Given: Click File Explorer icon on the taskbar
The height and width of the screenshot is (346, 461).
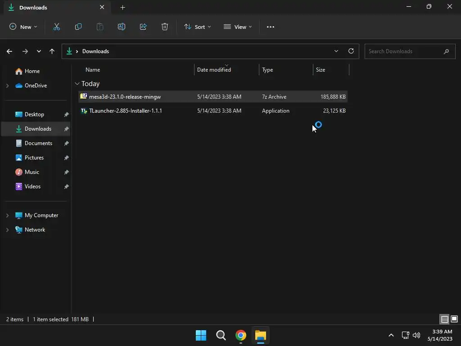Looking at the screenshot, I should [x=261, y=335].
